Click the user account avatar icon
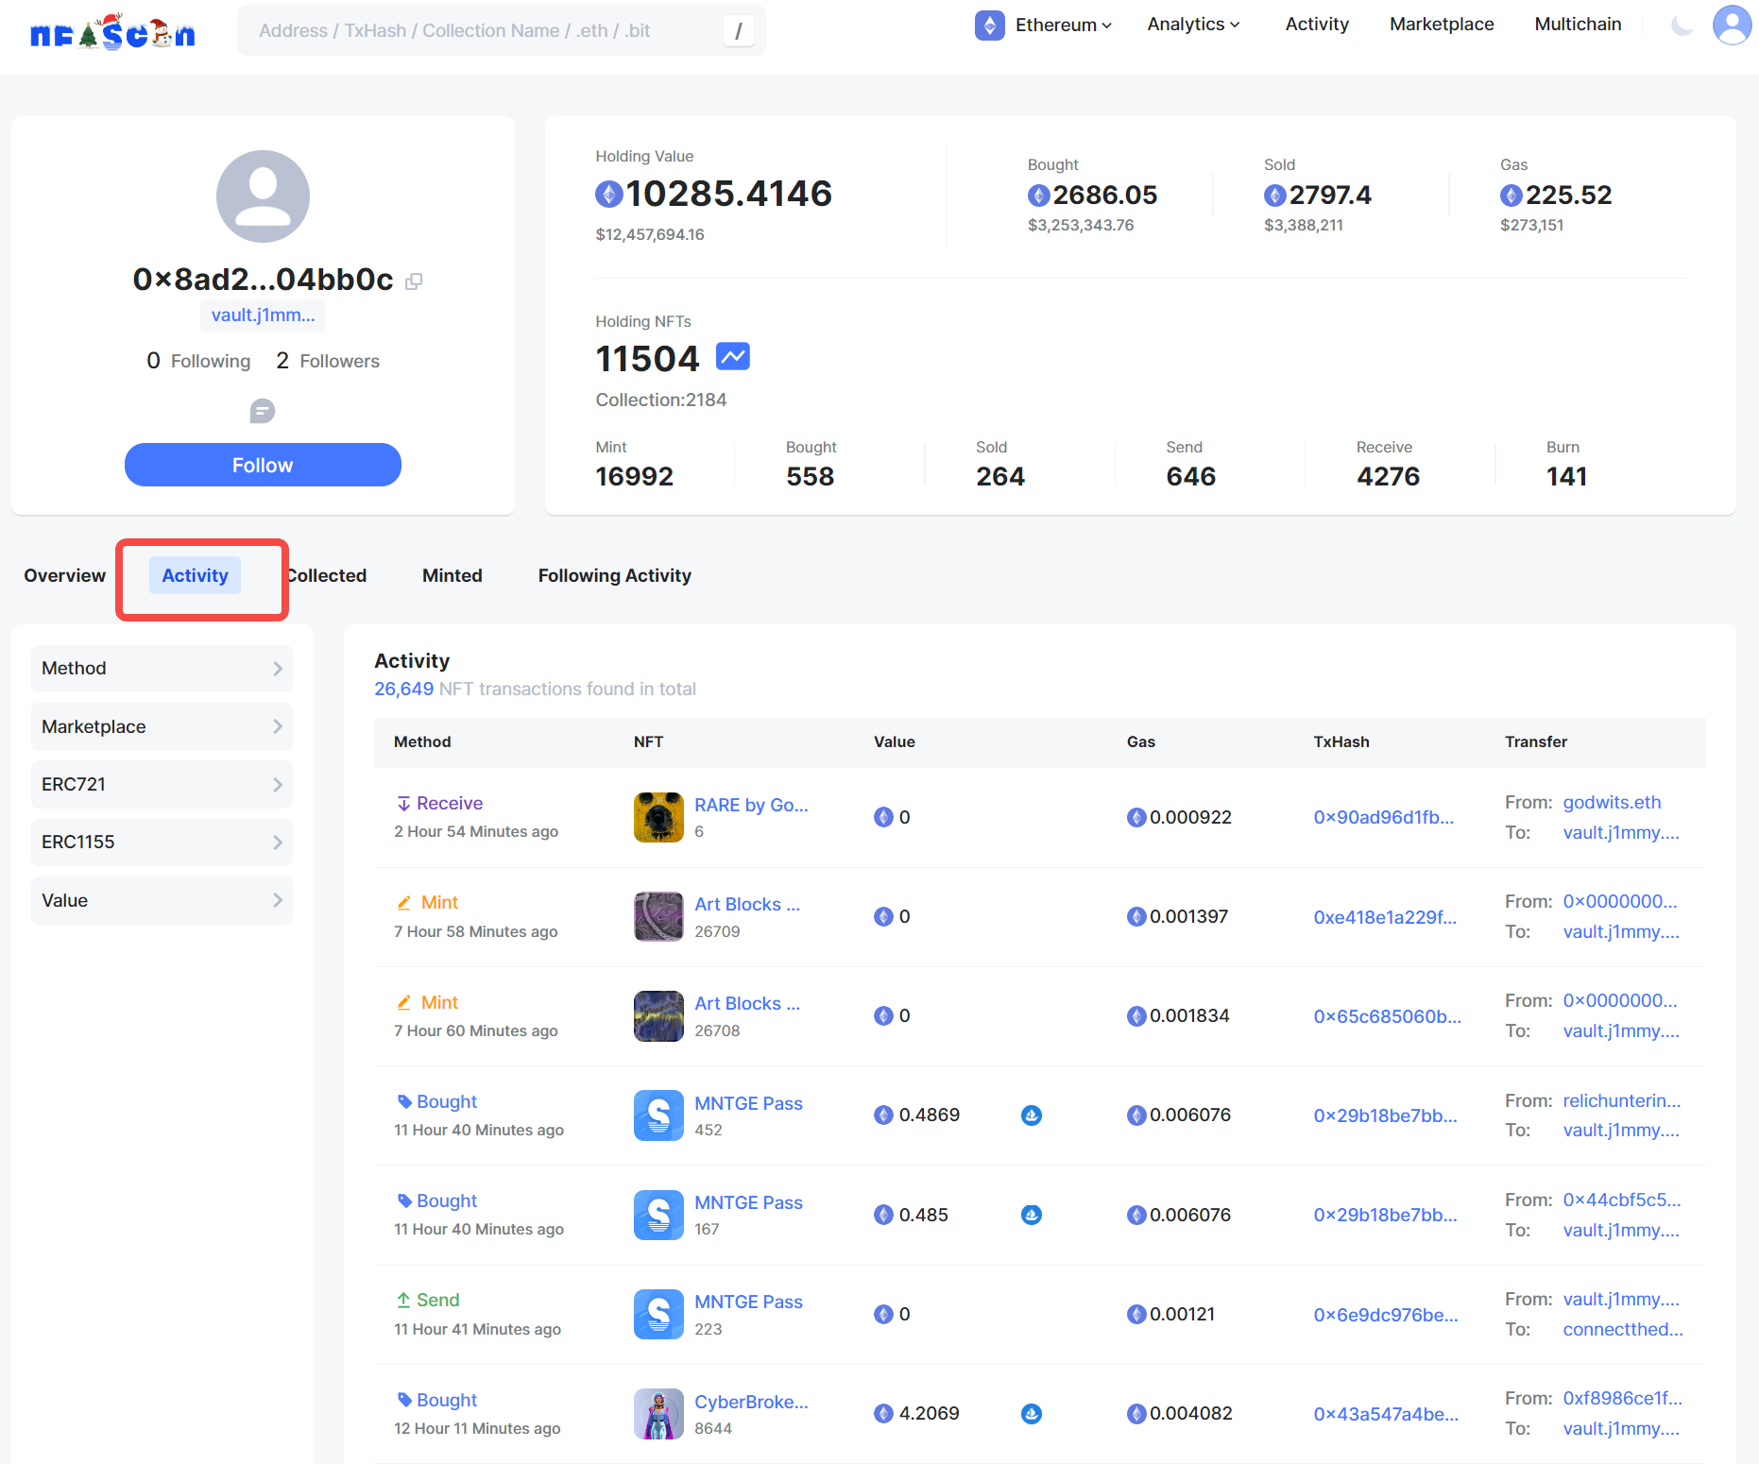1759x1464 pixels. [x=1731, y=26]
